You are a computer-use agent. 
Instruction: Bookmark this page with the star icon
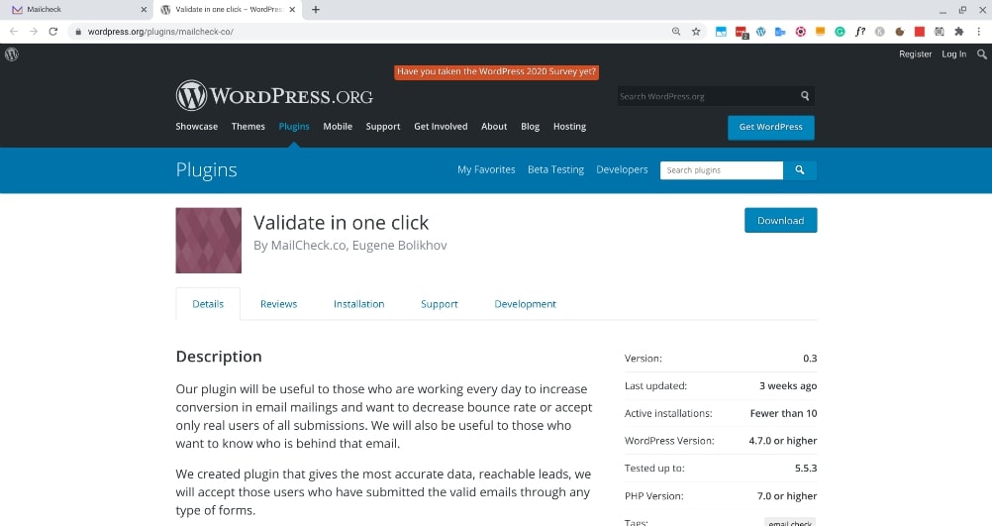coord(696,31)
